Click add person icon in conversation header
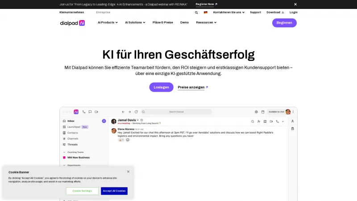Image resolution: width=357 pixels, height=201 pixels. pos(259,121)
